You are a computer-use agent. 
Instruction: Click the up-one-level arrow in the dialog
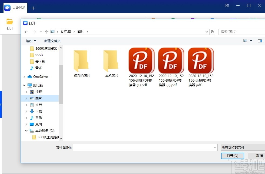click(46, 32)
